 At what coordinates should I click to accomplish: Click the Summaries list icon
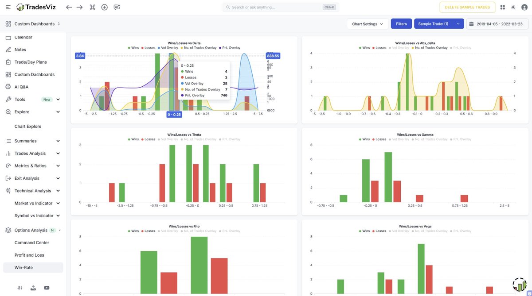tap(8, 141)
